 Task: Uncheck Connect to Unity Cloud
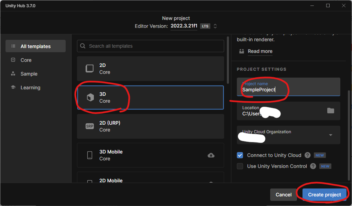click(240, 155)
